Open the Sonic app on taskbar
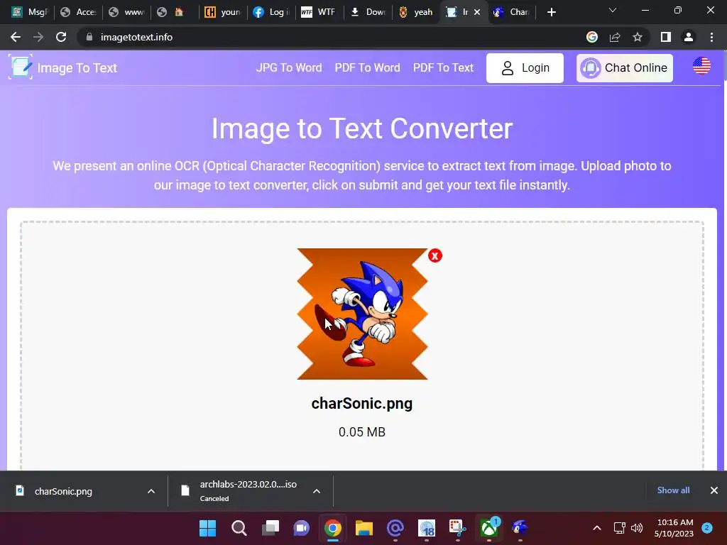 [520, 528]
